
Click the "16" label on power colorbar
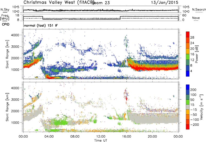point(192,54)
